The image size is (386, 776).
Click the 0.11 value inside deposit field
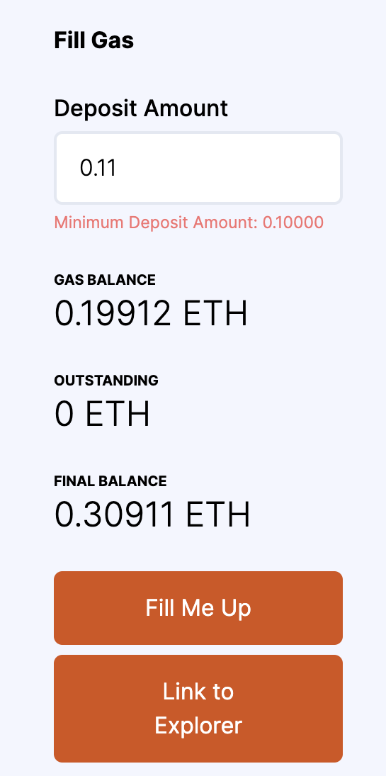click(98, 168)
